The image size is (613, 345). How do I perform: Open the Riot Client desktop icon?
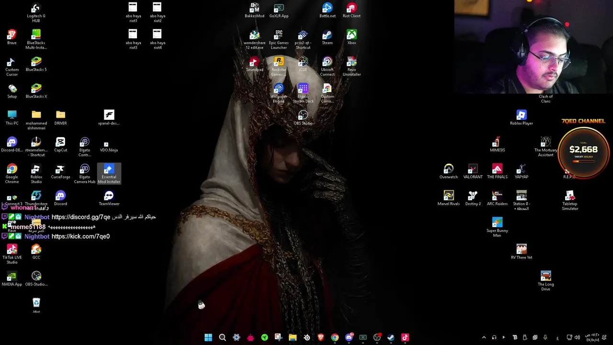point(352,11)
